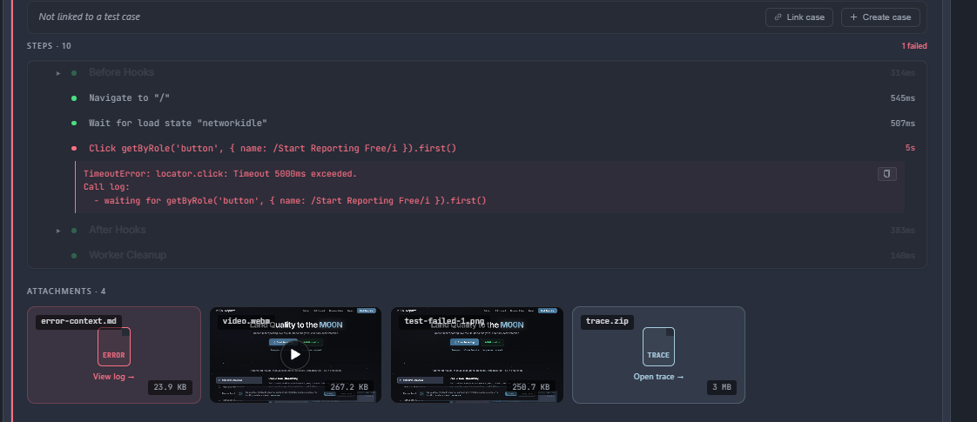Screen dimensions: 977x422
Task: Click the 314ms duration value
Action: click(x=903, y=73)
